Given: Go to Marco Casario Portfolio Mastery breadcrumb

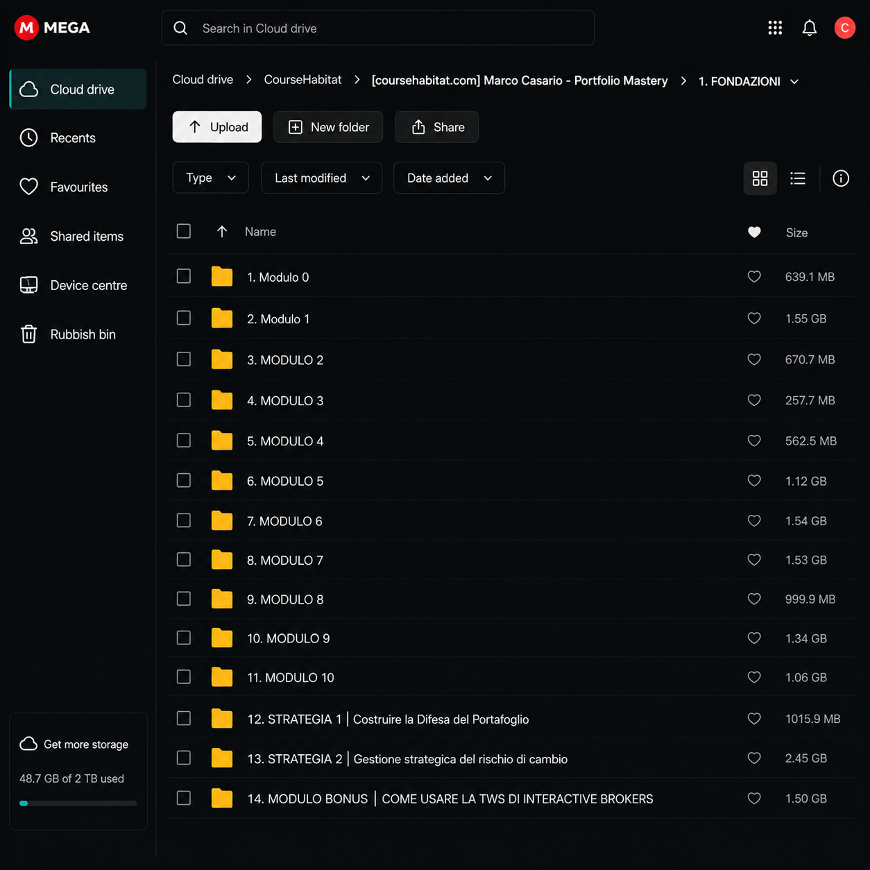Looking at the screenshot, I should 520,80.
